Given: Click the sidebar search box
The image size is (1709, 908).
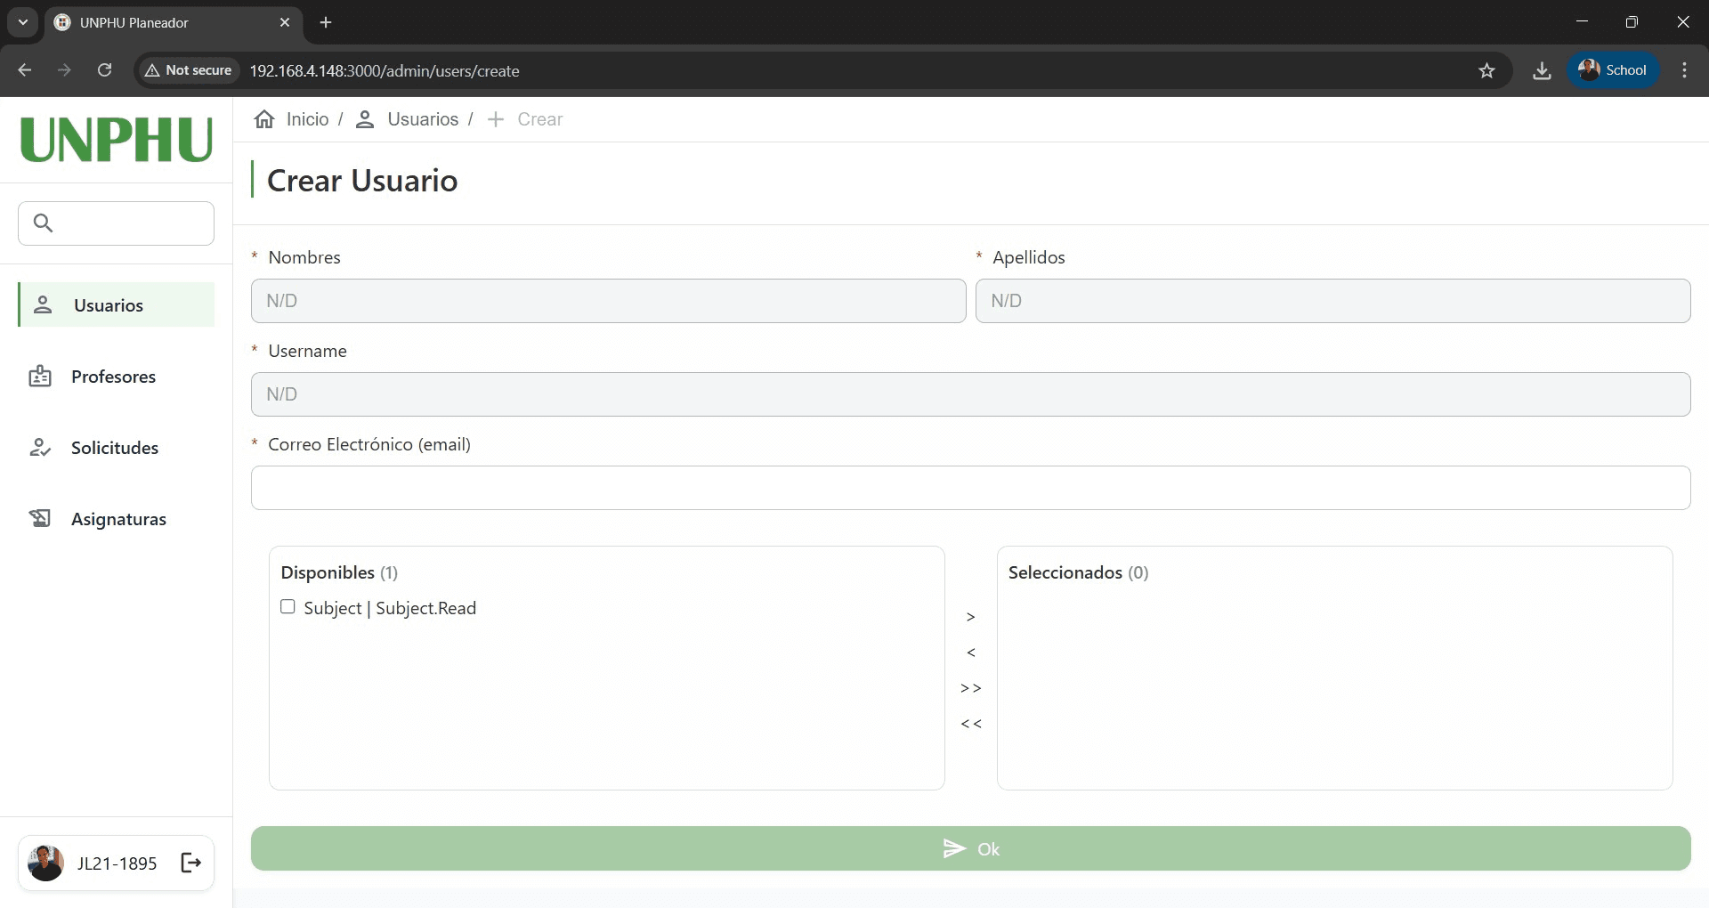Looking at the screenshot, I should pos(117,223).
